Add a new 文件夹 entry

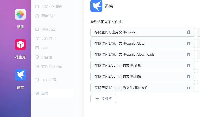click(x=103, y=99)
